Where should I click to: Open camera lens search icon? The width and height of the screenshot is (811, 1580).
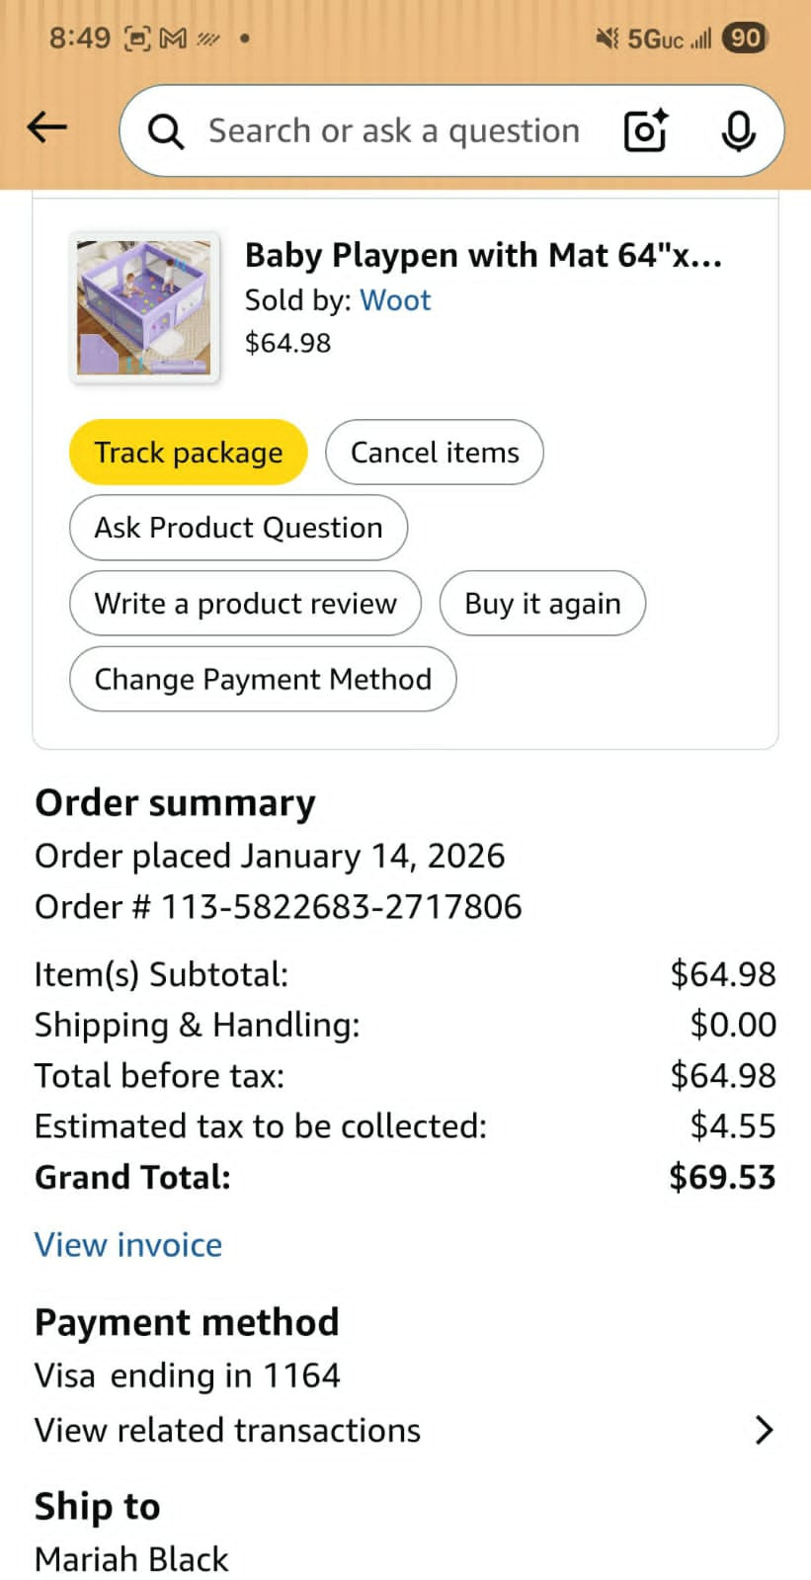[x=645, y=130]
